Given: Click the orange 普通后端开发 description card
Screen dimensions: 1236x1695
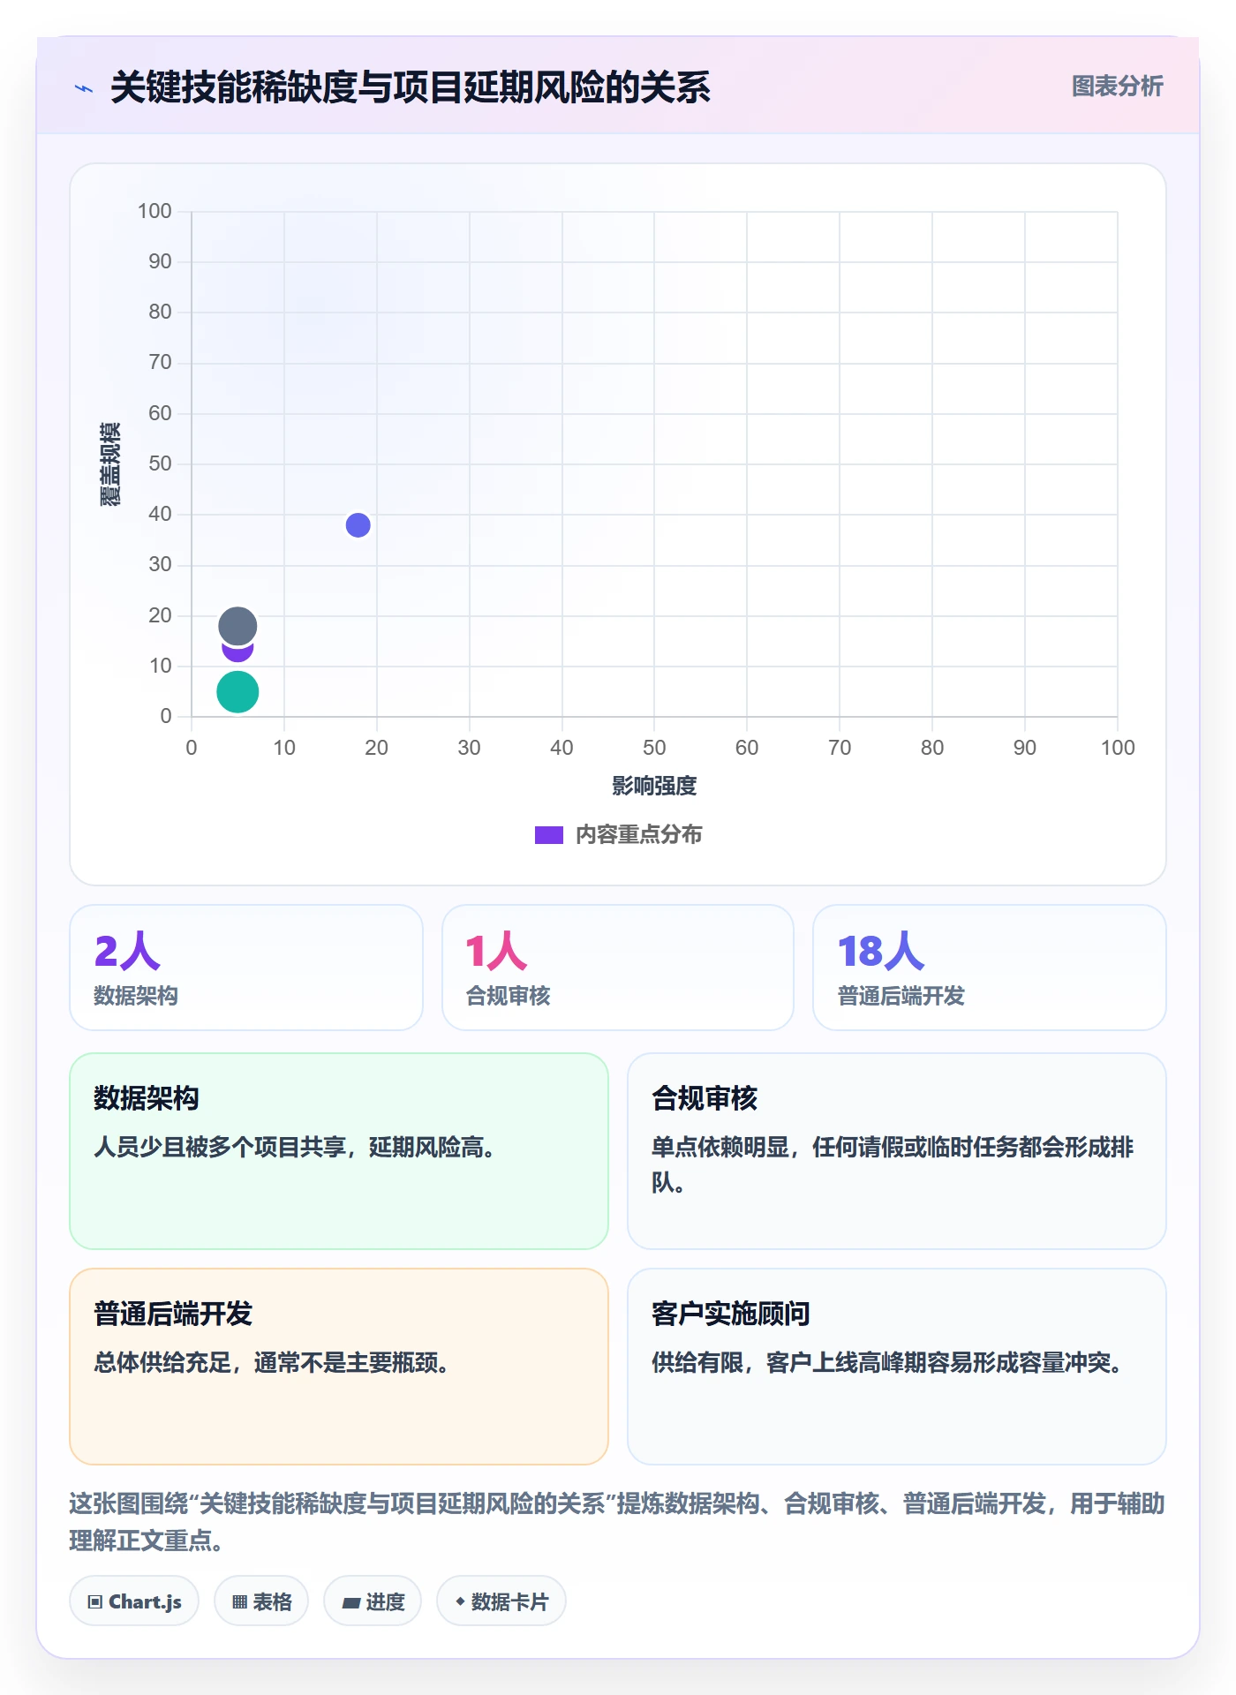Looking at the screenshot, I should [x=339, y=1367].
